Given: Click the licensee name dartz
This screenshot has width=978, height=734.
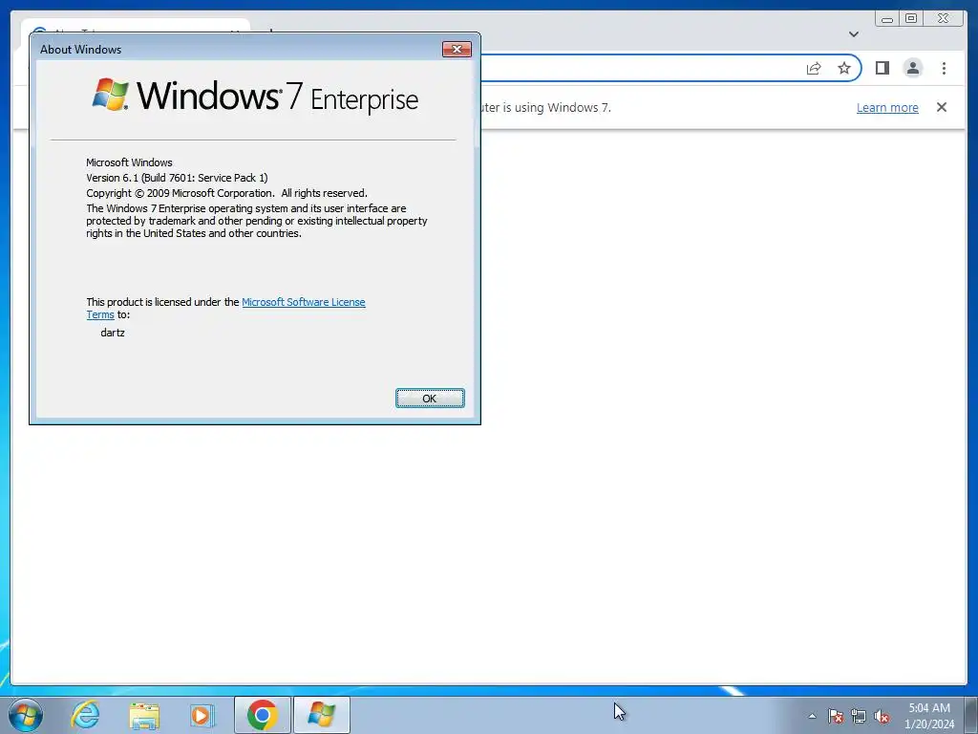Looking at the screenshot, I should (113, 333).
